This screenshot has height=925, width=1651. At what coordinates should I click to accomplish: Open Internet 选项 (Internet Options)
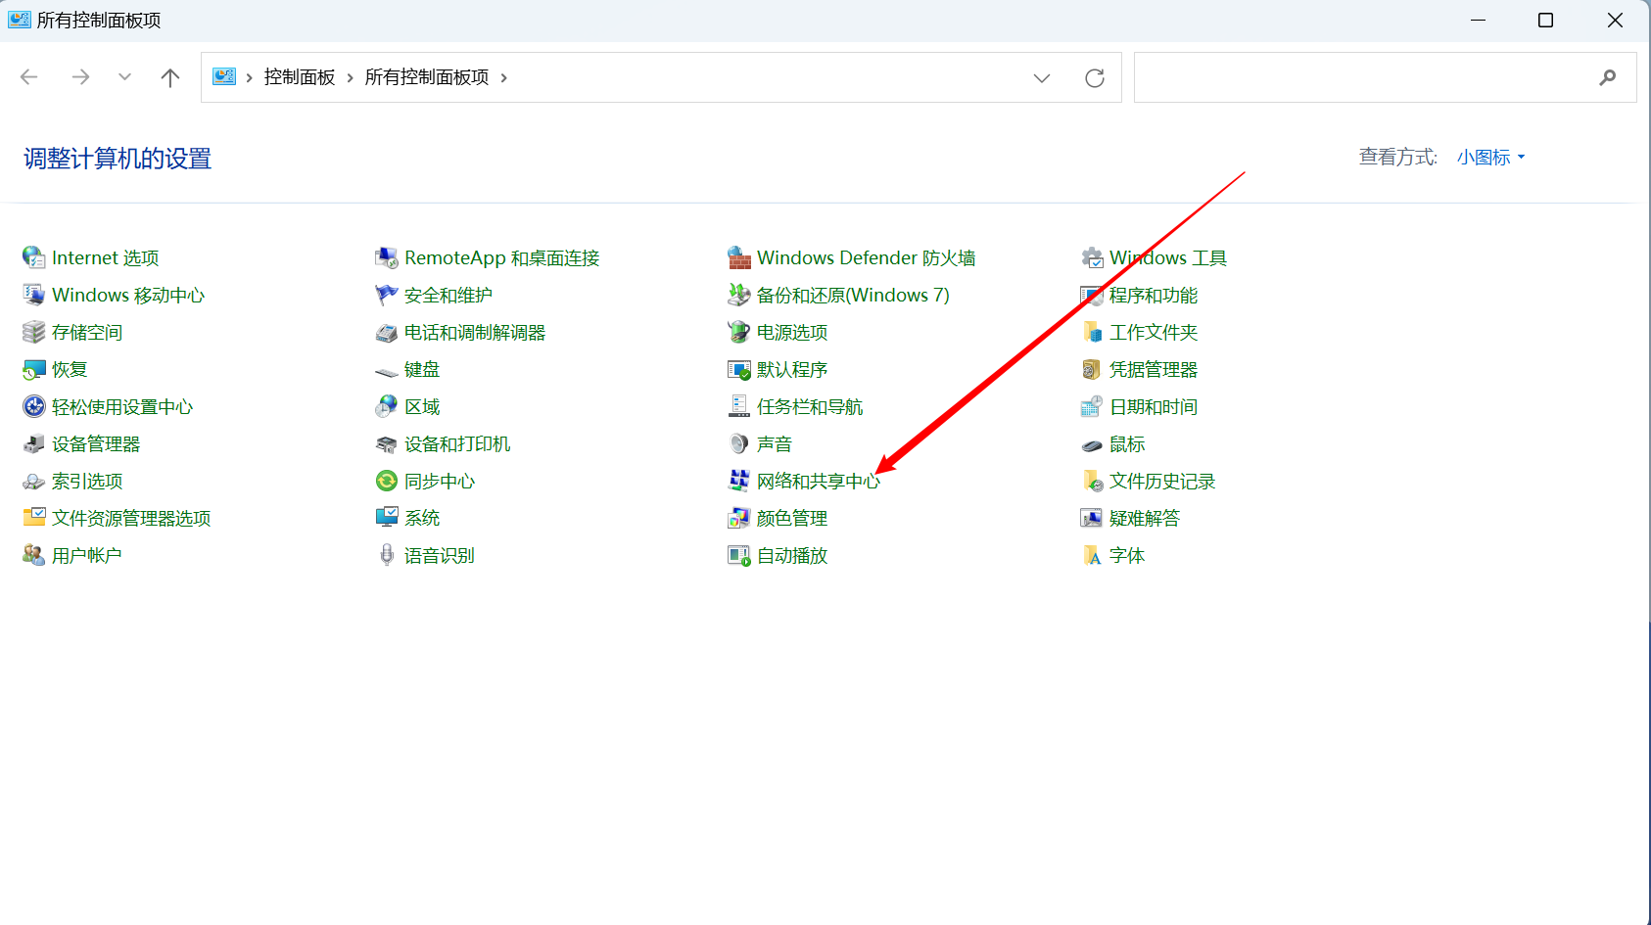pos(104,257)
